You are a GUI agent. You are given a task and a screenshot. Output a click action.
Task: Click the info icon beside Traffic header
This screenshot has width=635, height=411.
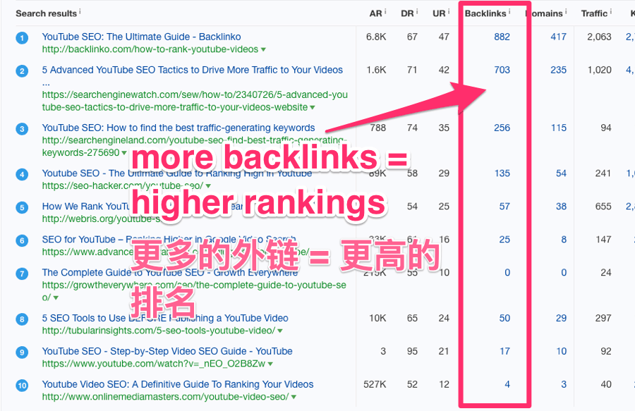[x=611, y=11]
